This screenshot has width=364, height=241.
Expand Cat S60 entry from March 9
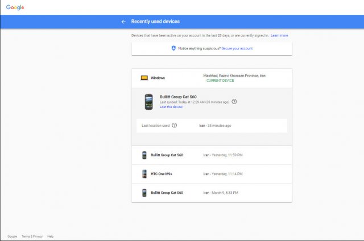click(x=212, y=193)
